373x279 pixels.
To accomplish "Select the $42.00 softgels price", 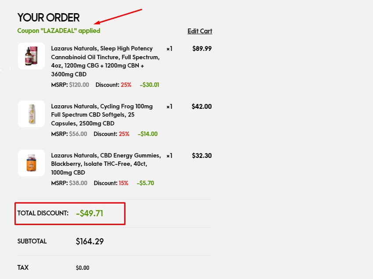I will [x=201, y=106].
